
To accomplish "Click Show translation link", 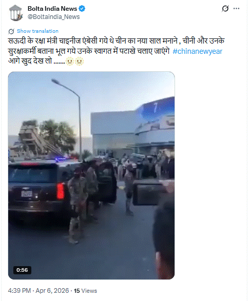I will click(37, 31).
